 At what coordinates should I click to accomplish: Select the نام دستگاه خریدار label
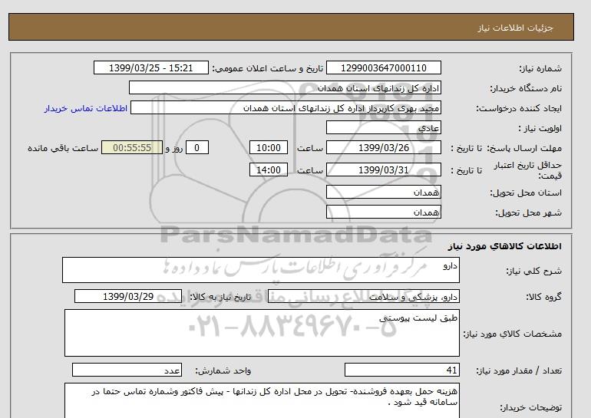click(526, 88)
